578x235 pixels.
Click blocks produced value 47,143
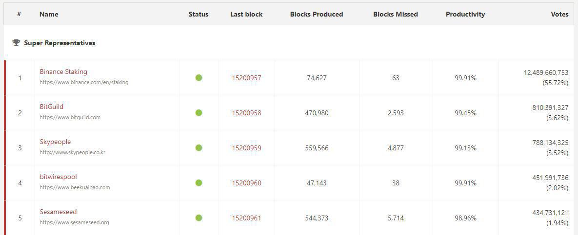(317, 183)
